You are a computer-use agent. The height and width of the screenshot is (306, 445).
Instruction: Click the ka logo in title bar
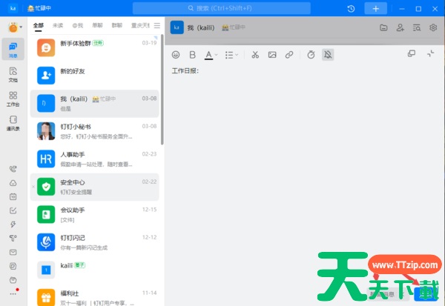[x=13, y=8]
